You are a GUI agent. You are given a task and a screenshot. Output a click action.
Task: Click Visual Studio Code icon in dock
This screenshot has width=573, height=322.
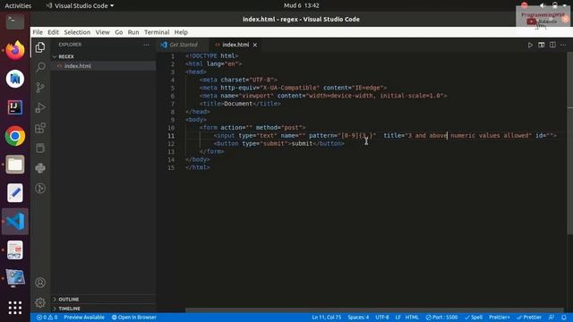coord(15,221)
